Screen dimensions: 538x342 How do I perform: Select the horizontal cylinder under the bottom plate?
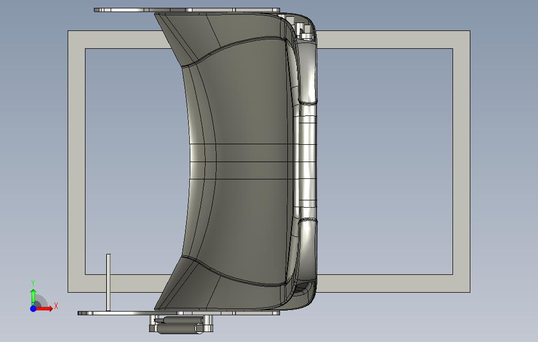(x=180, y=329)
